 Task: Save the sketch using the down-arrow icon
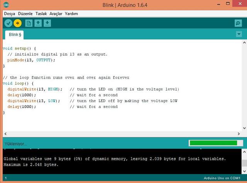(47, 23)
